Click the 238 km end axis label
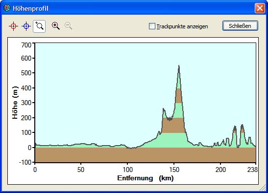The image size is (268, 193). 252,170
